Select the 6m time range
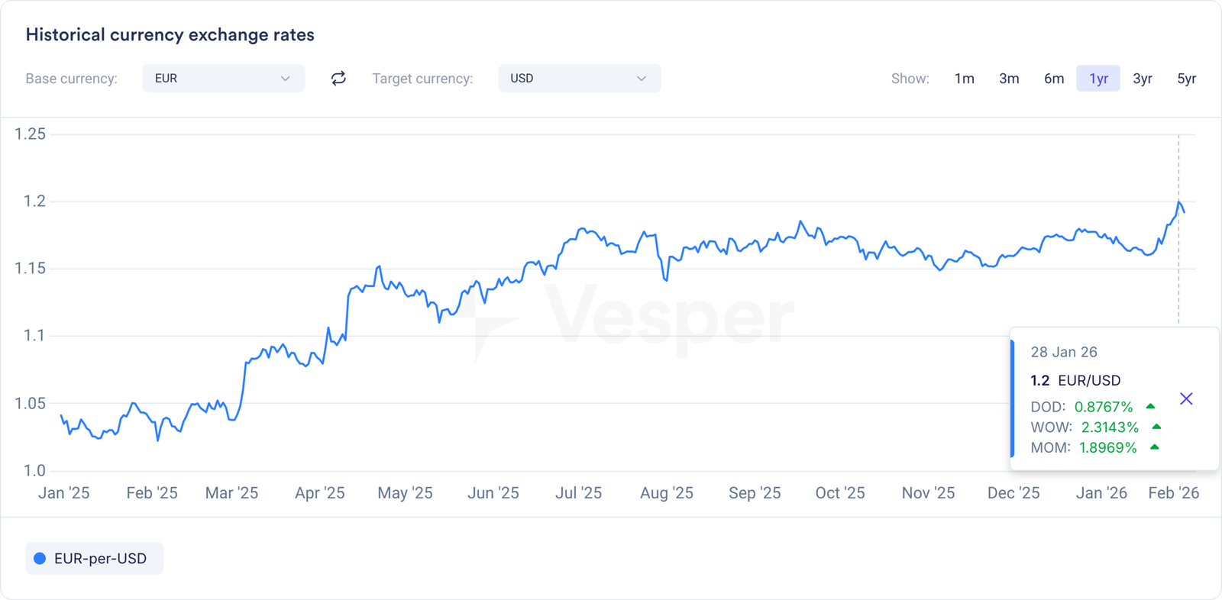The width and height of the screenshot is (1222, 600). point(1054,79)
